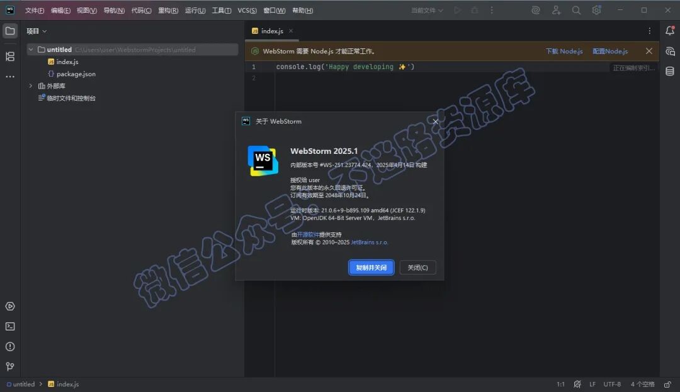This screenshot has width=680, height=392.
Task: Click the 正在编制索引 indexing progress label
Action: coord(633,68)
